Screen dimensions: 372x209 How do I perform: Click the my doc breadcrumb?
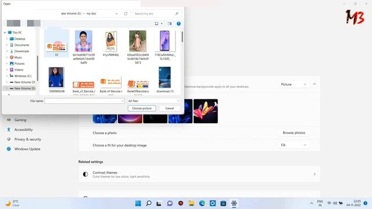(x=91, y=13)
